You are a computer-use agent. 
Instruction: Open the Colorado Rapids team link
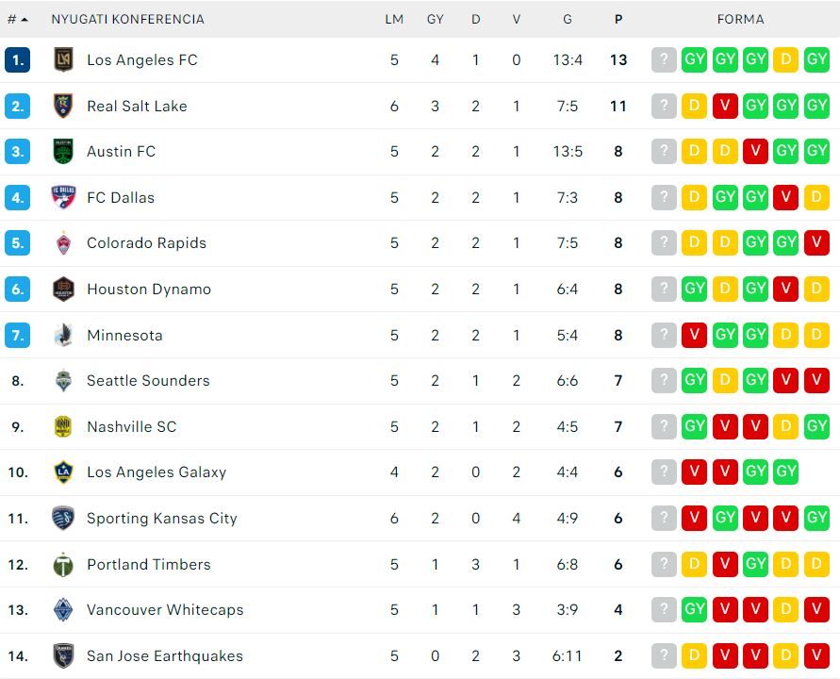[146, 243]
